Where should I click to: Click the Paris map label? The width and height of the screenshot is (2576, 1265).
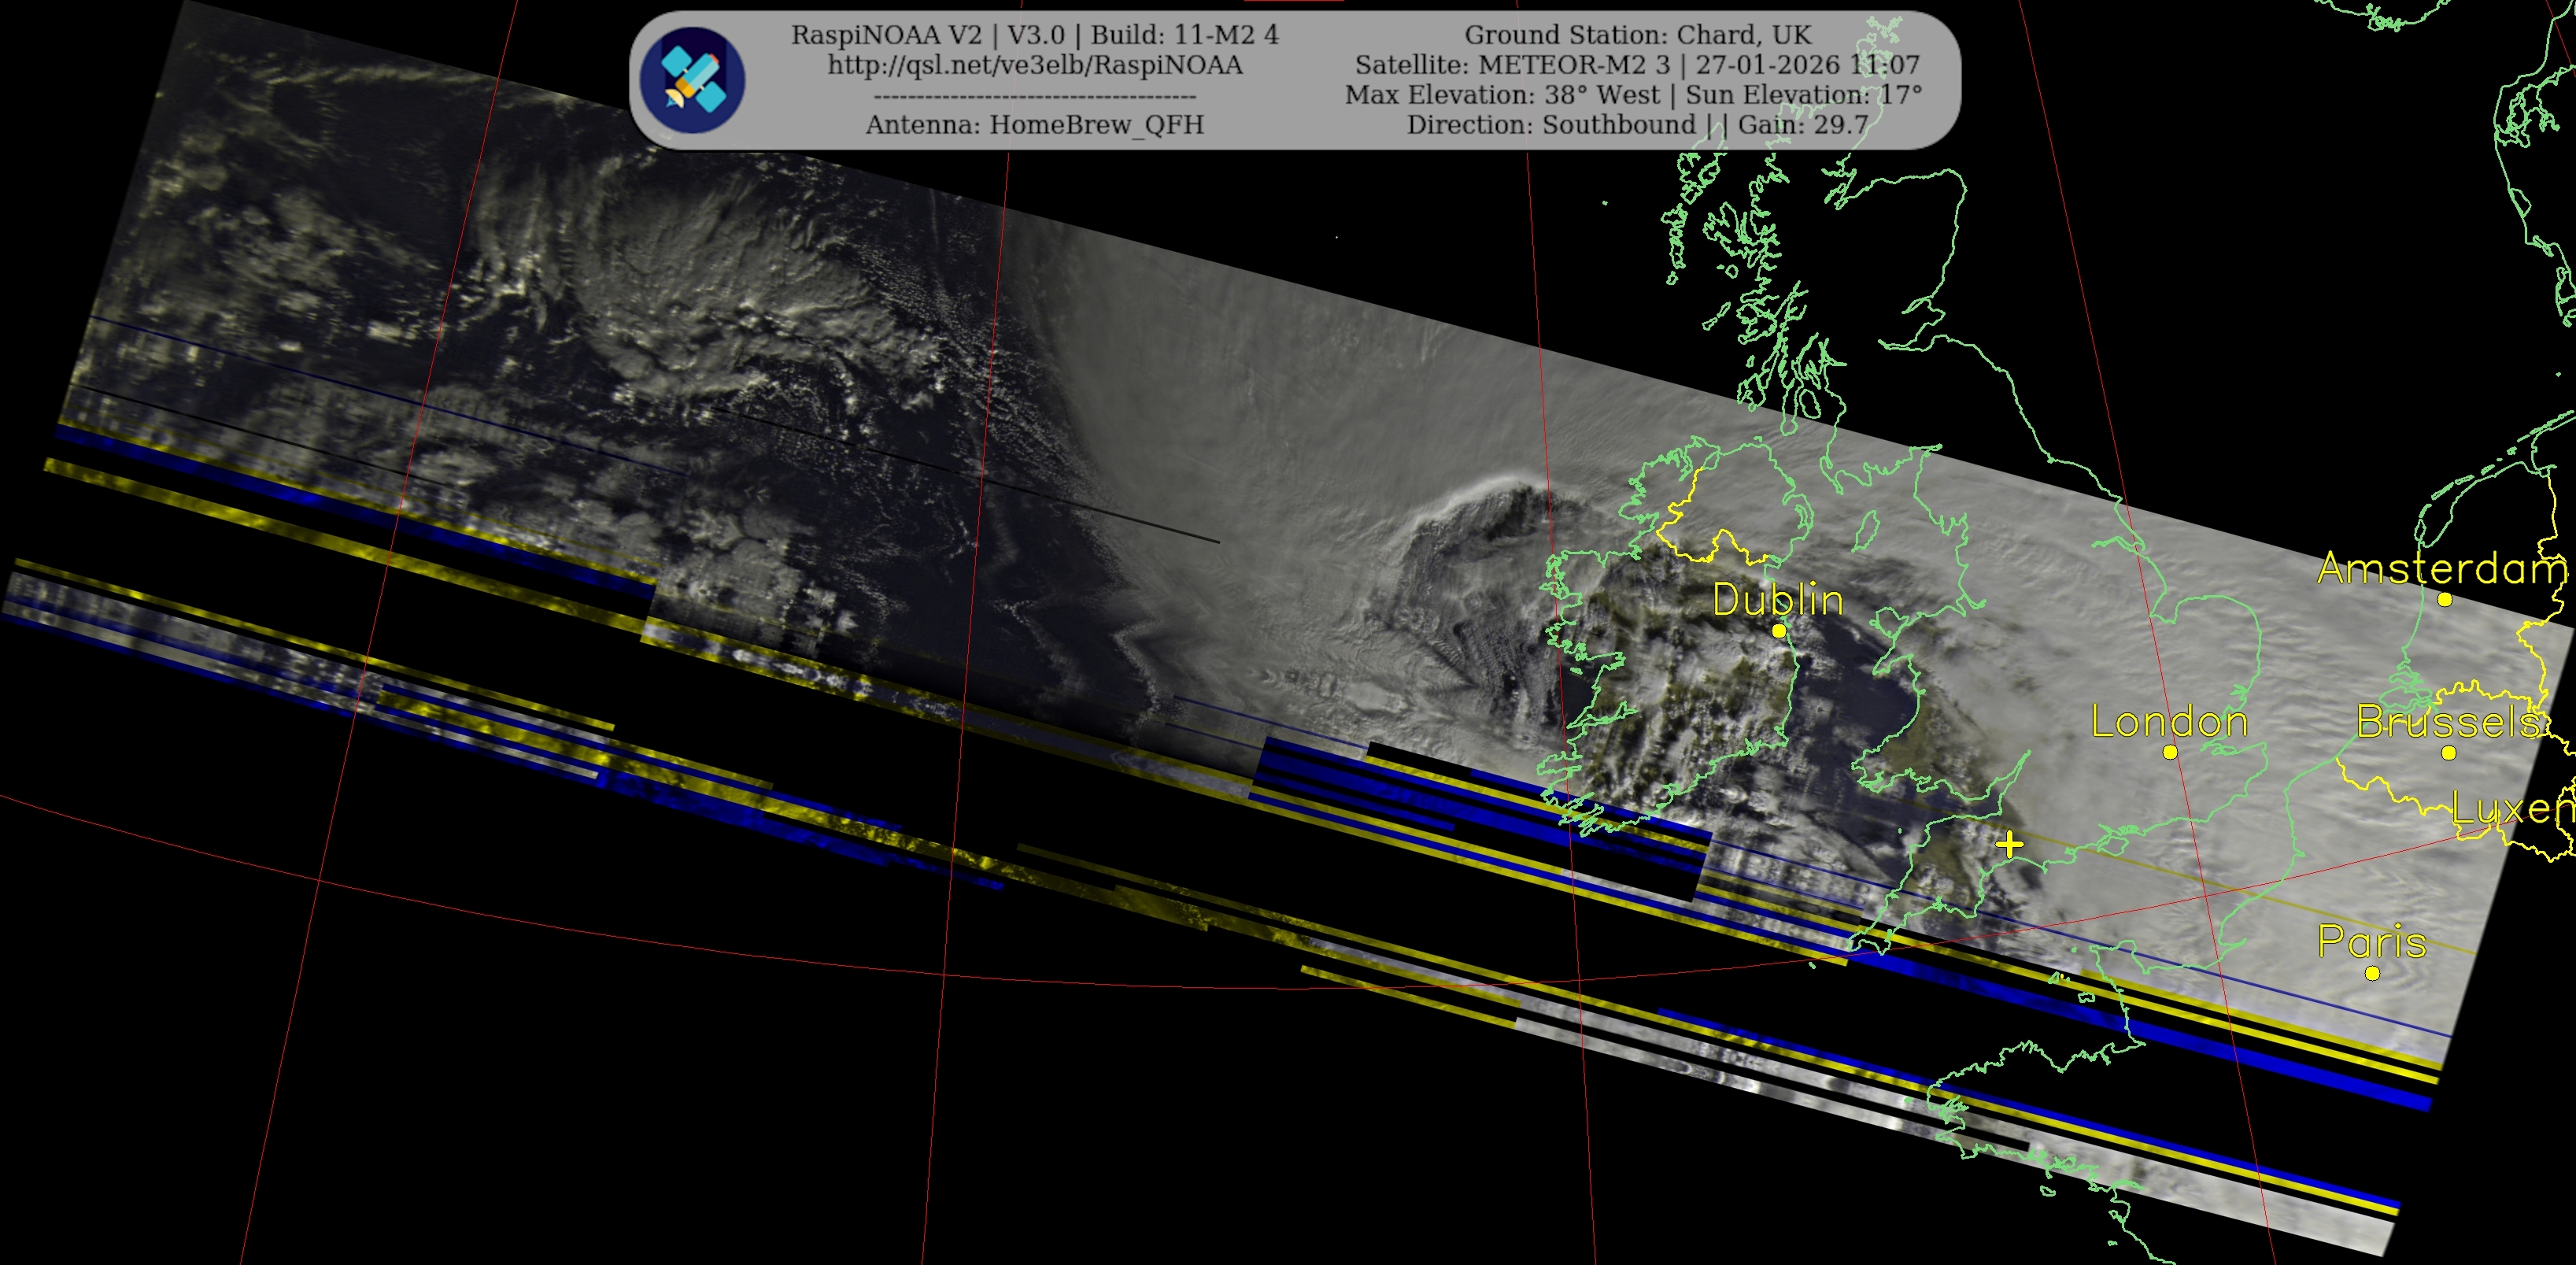click(x=2371, y=942)
